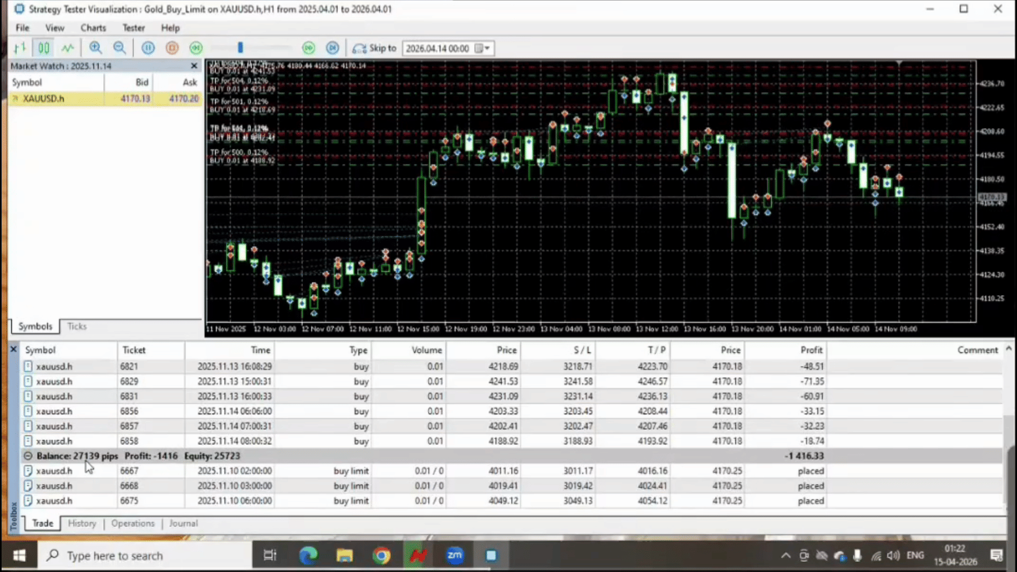Click the S / L column header
Image resolution: width=1017 pixels, height=572 pixels.
(x=558, y=350)
